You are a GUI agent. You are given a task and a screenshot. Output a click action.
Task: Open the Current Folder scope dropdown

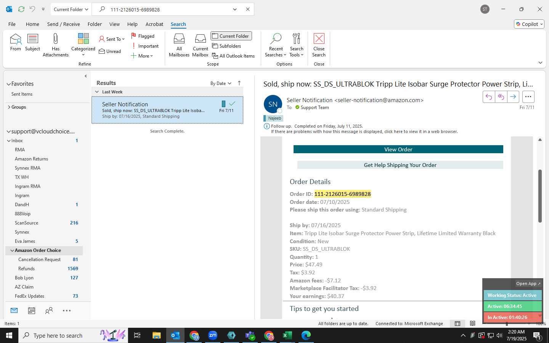pyautogui.click(x=71, y=9)
